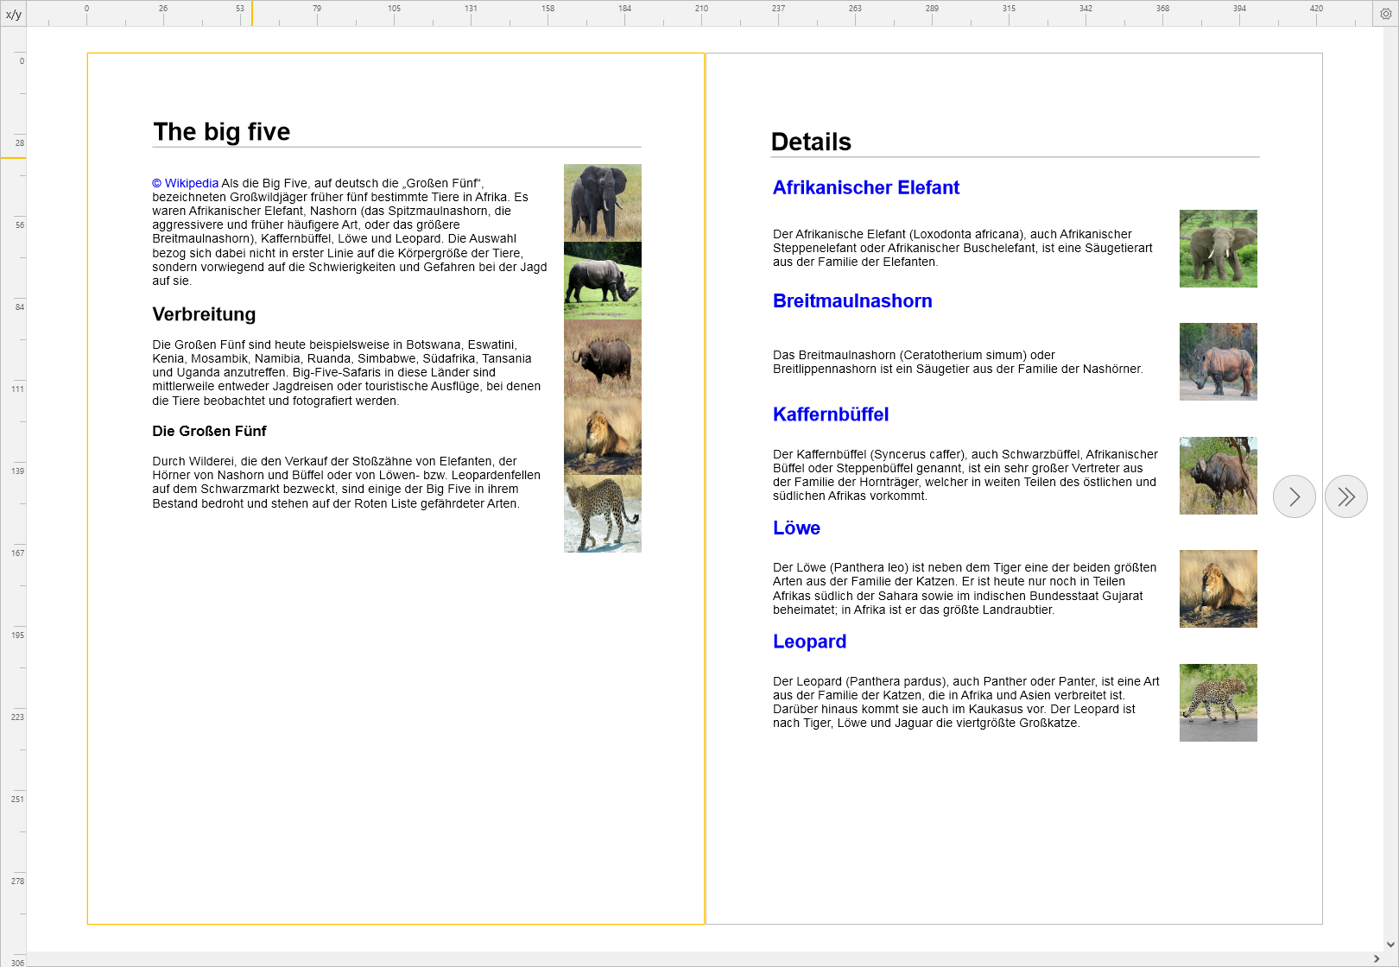Click the lion photo beside Die Großen Fünf
The height and width of the screenshot is (967, 1399).
point(602,436)
